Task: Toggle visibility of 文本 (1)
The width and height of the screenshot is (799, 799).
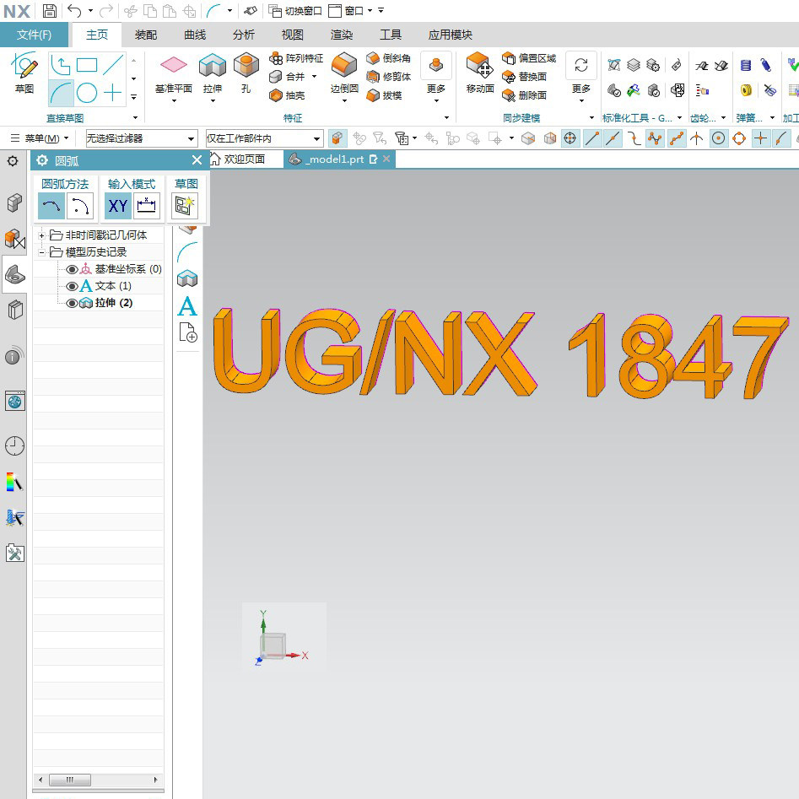Action: tap(72, 286)
